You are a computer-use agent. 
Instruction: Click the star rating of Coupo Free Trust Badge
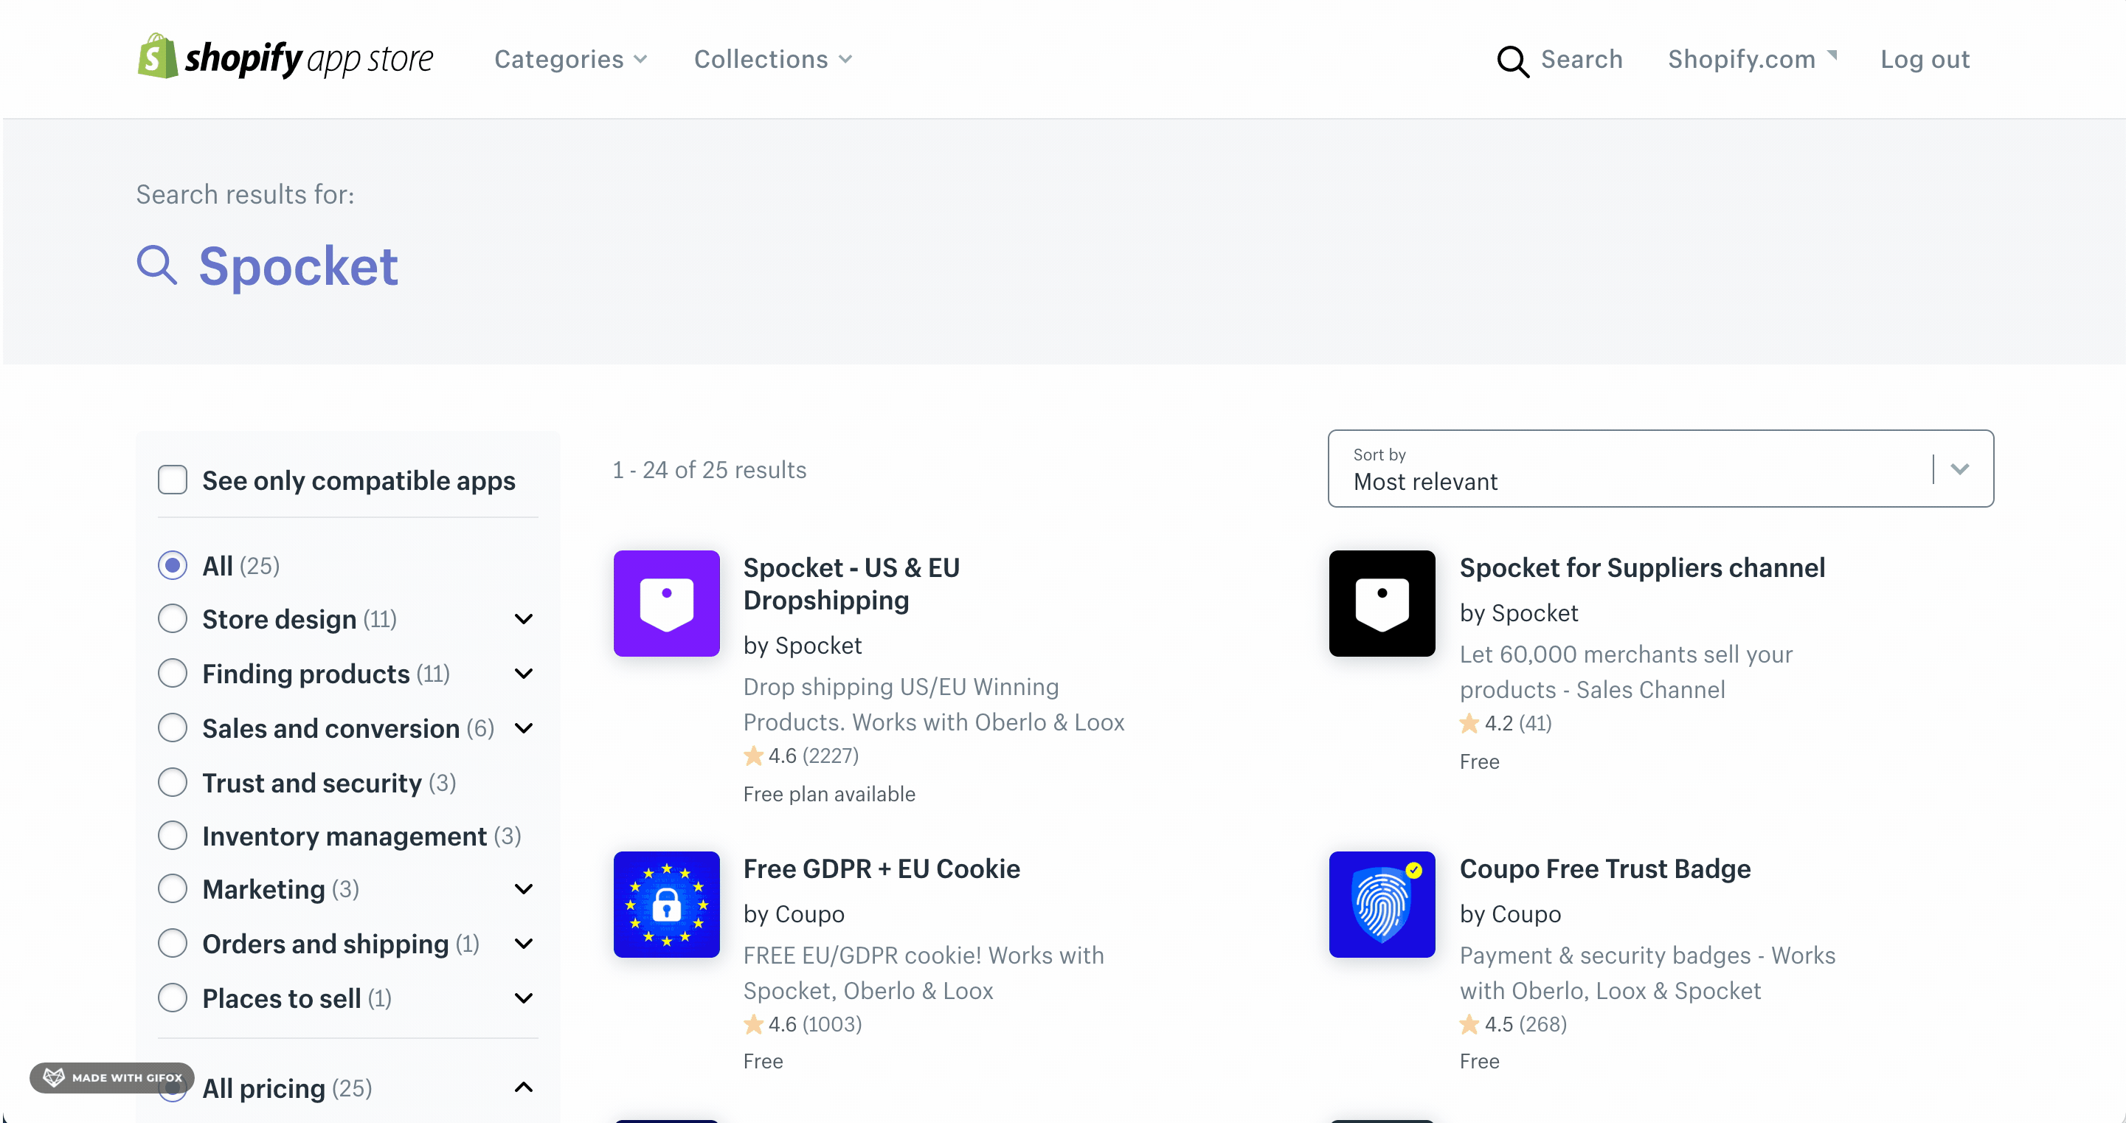click(x=1513, y=1024)
